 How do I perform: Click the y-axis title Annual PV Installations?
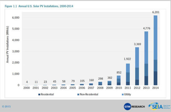click(7, 44)
